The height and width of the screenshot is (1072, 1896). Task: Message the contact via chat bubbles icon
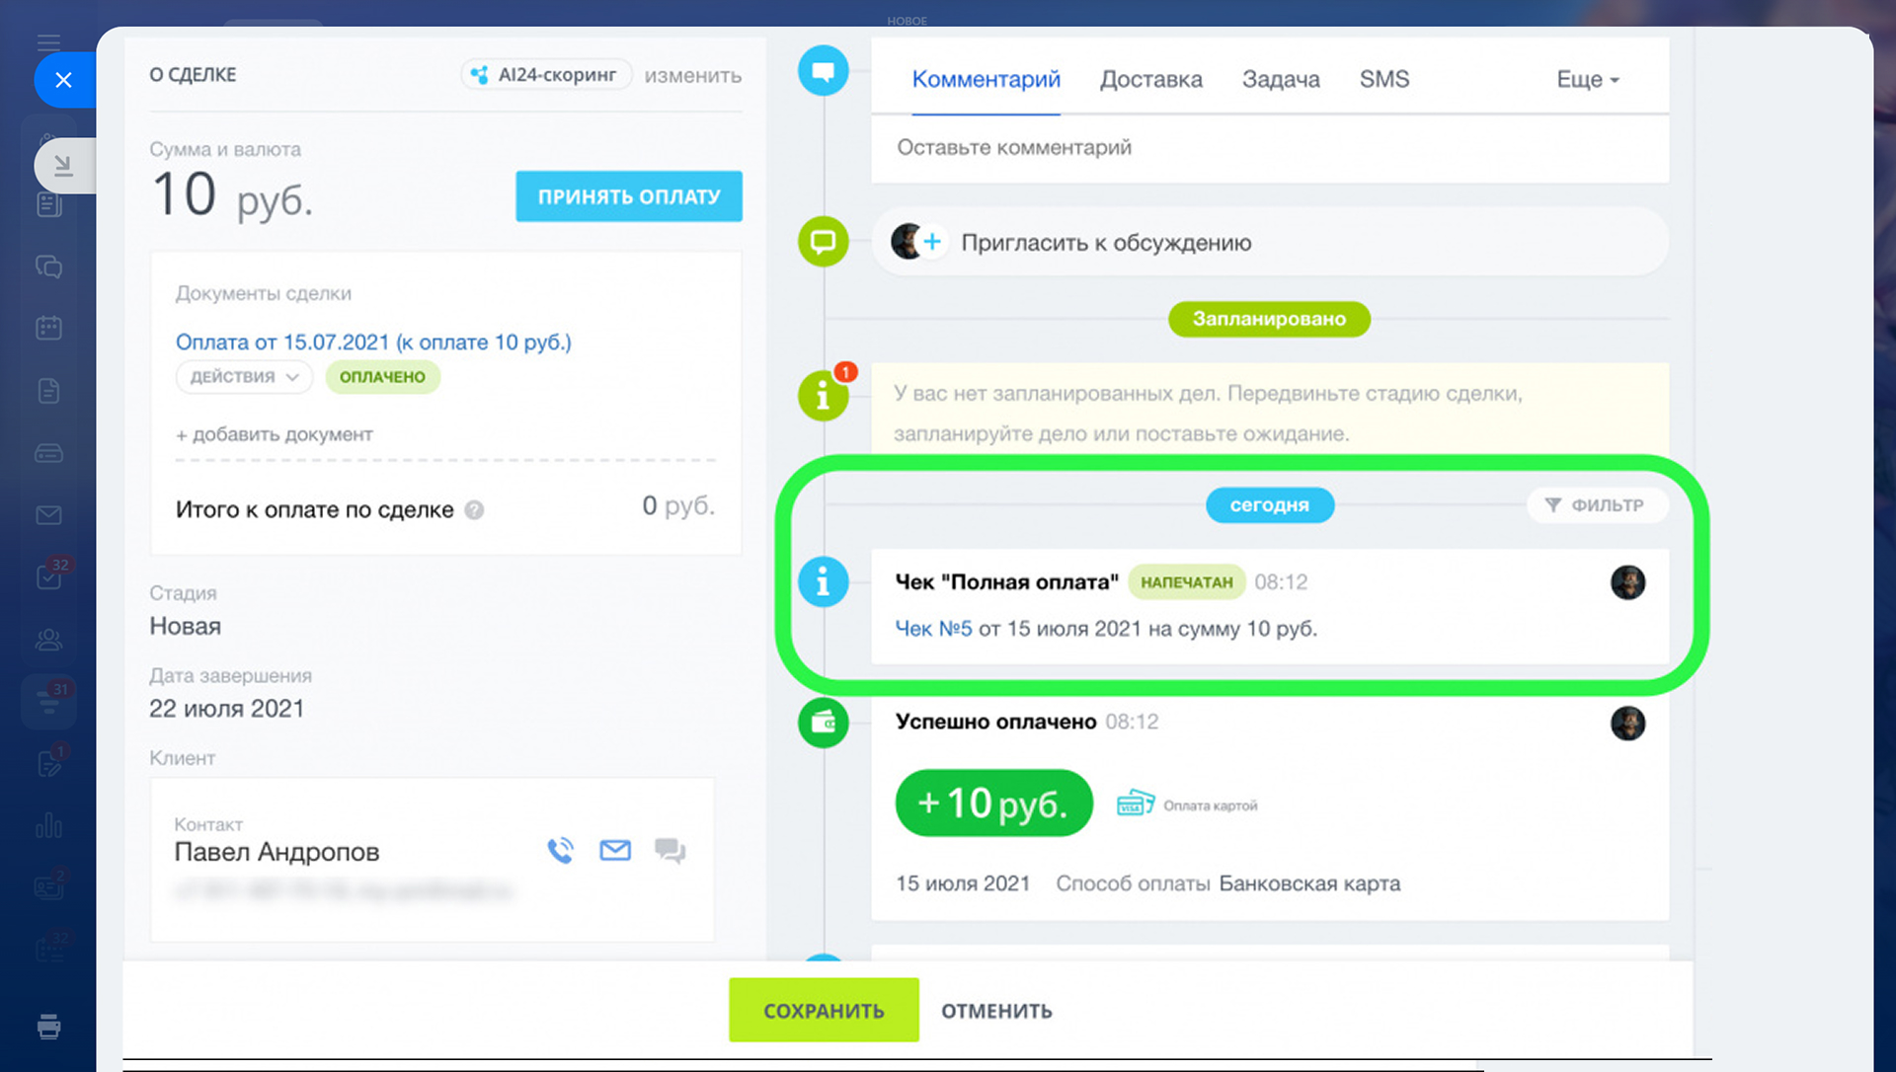pos(670,850)
